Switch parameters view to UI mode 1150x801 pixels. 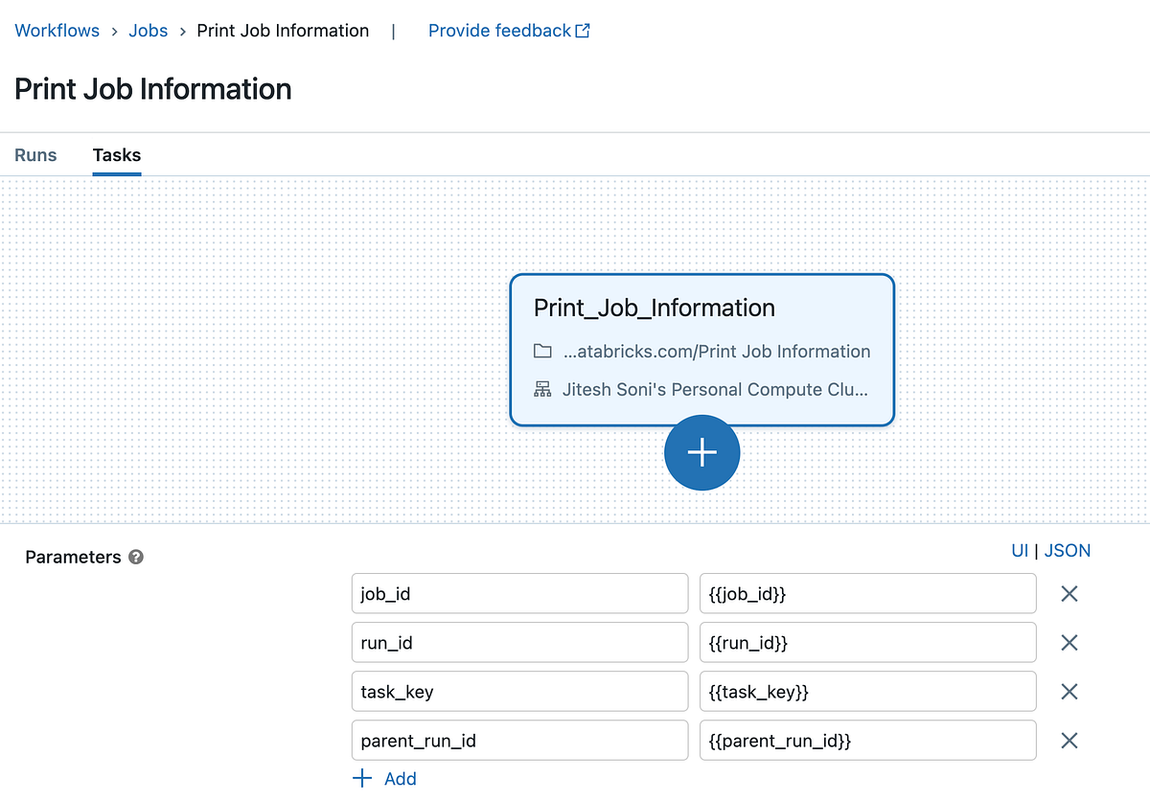(x=1020, y=550)
